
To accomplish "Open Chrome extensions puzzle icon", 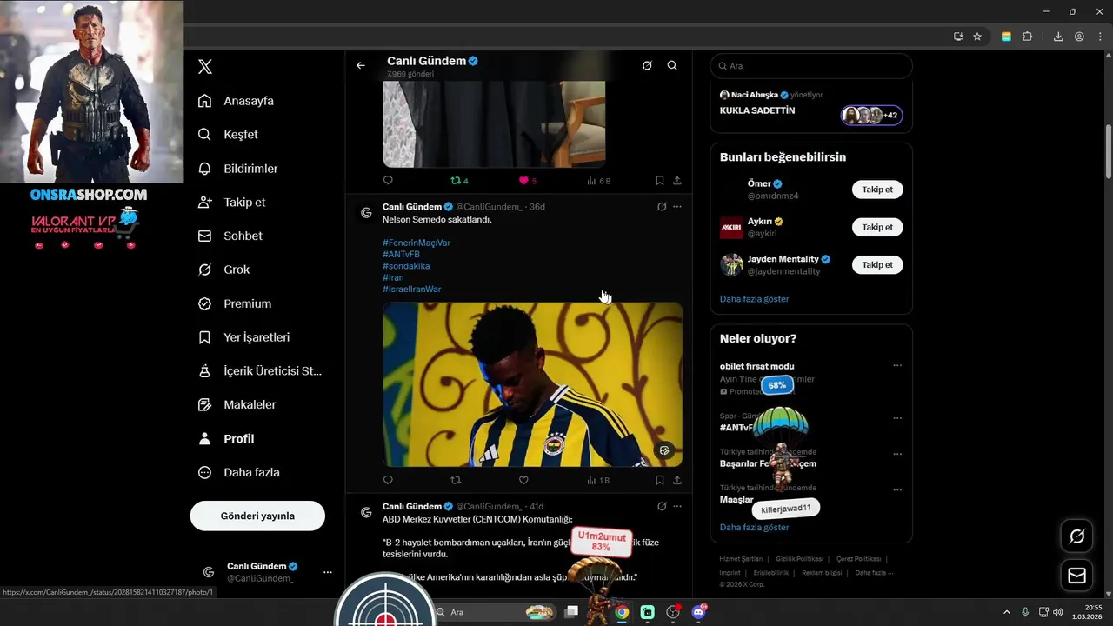I will point(1028,37).
